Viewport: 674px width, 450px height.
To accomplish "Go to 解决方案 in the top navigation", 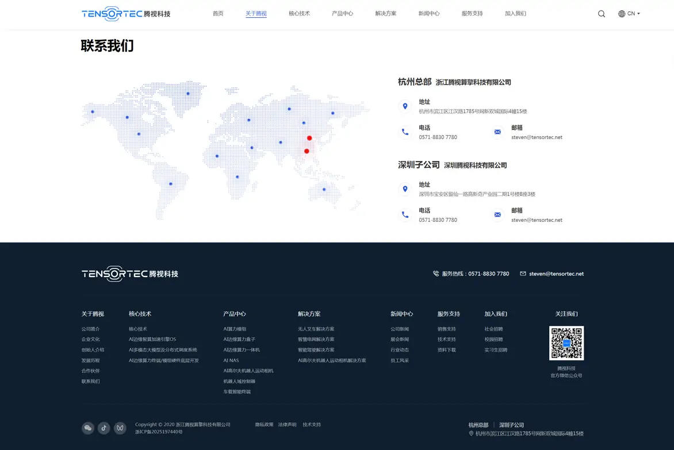I will tap(385, 14).
